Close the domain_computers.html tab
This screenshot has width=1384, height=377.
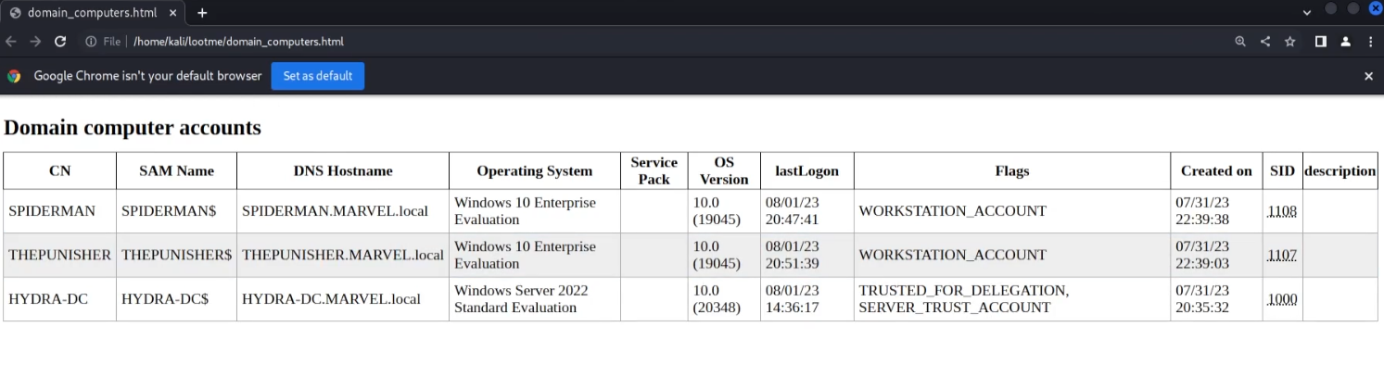pyautogui.click(x=173, y=13)
